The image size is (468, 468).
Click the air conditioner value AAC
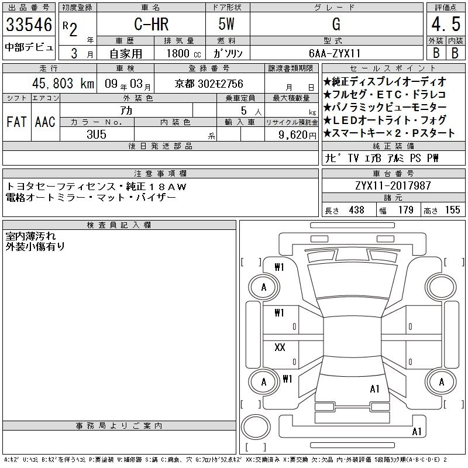[x=45, y=122]
